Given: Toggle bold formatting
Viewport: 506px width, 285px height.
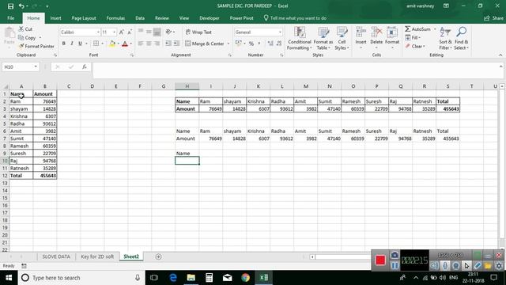Looking at the screenshot, I should (x=63, y=44).
